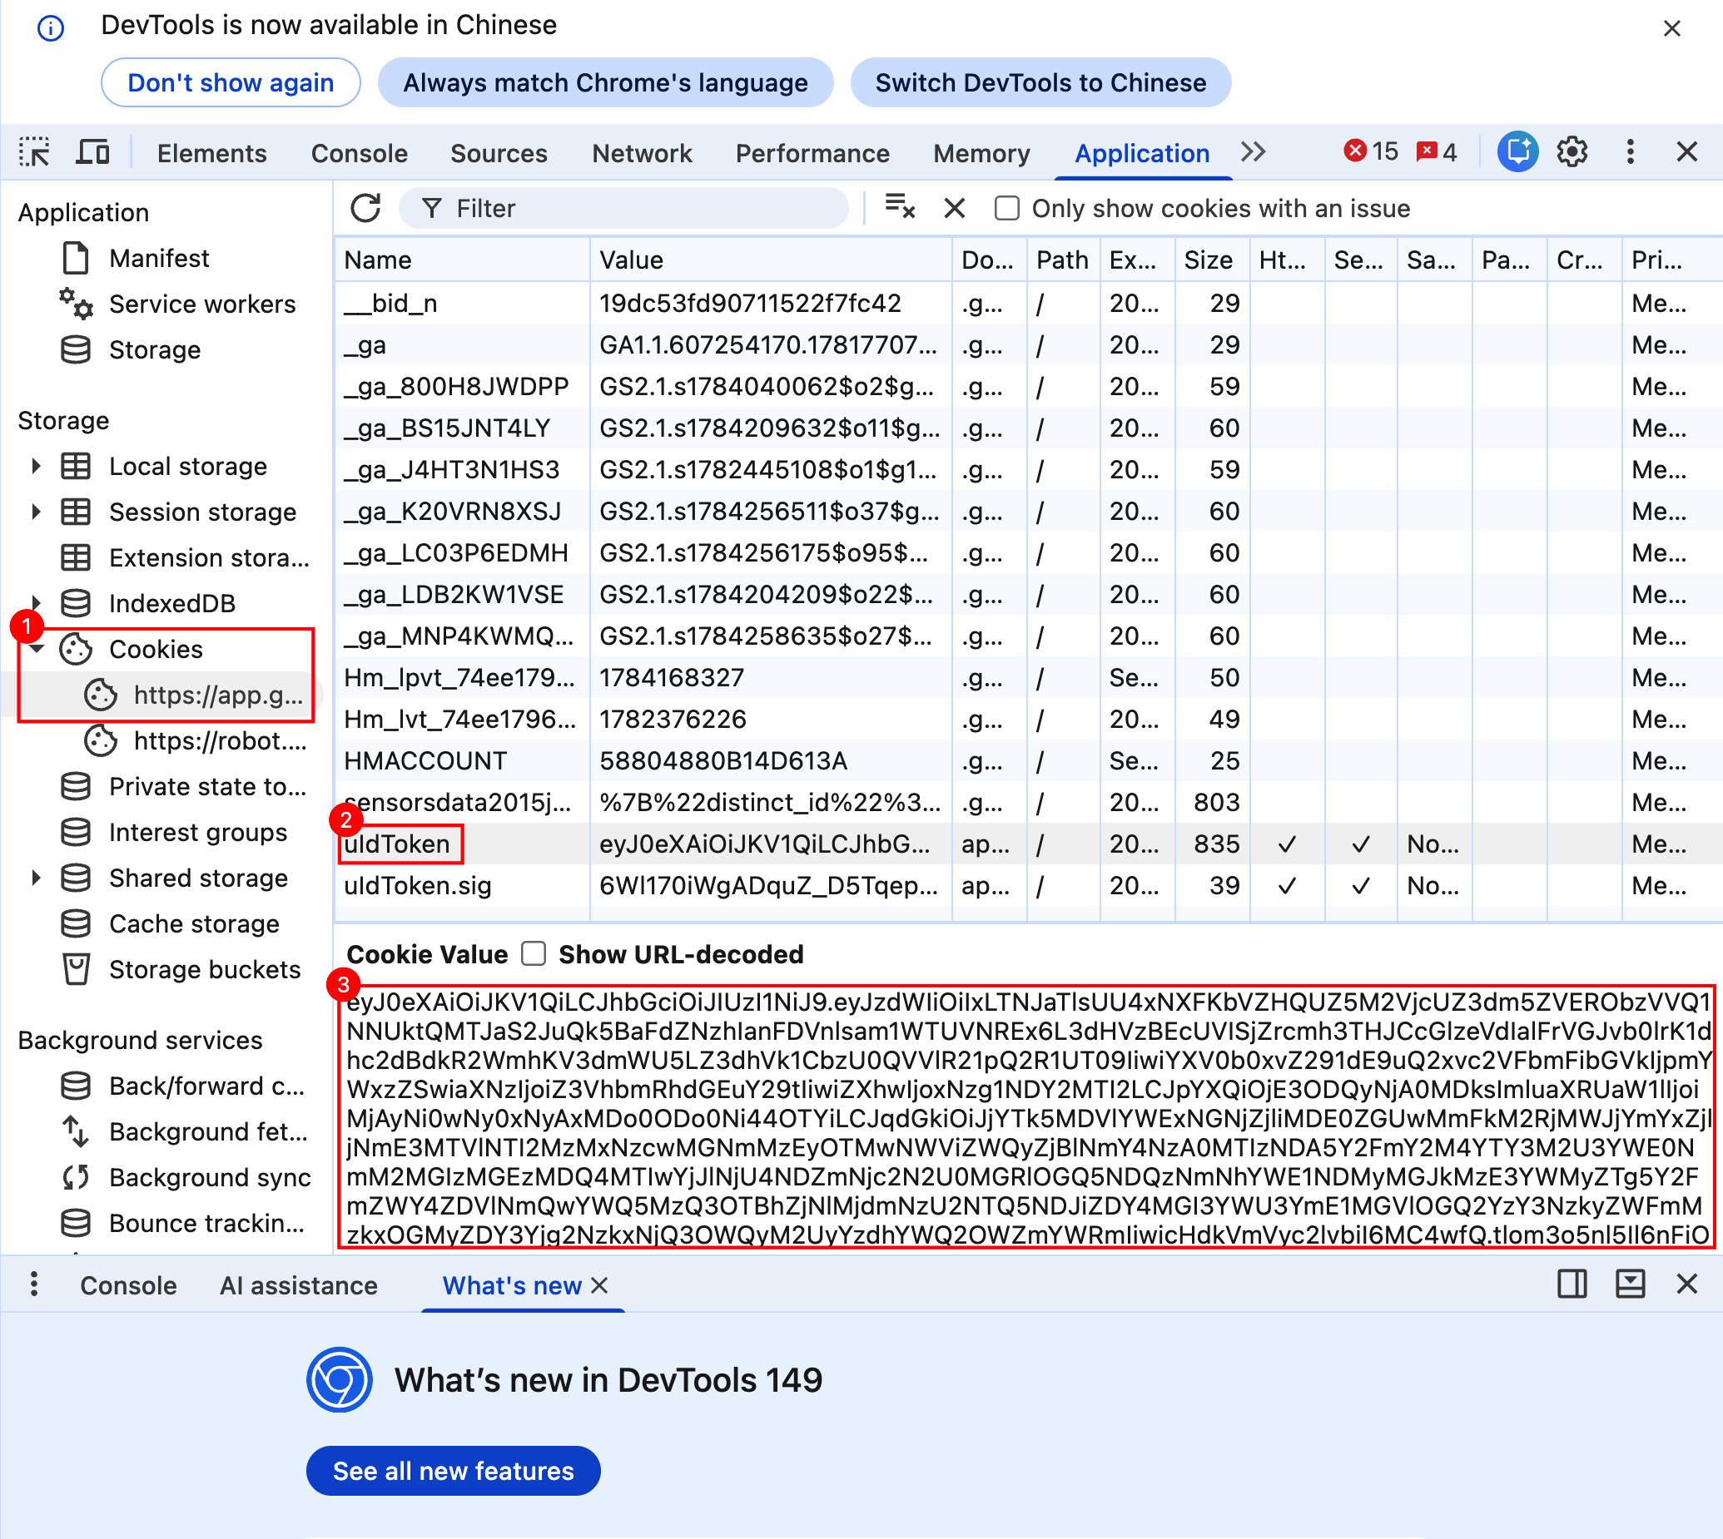Image resolution: width=1723 pixels, height=1539 pixels.
Task: Open Background sync in the sidebar
Action: (210, 1177)
